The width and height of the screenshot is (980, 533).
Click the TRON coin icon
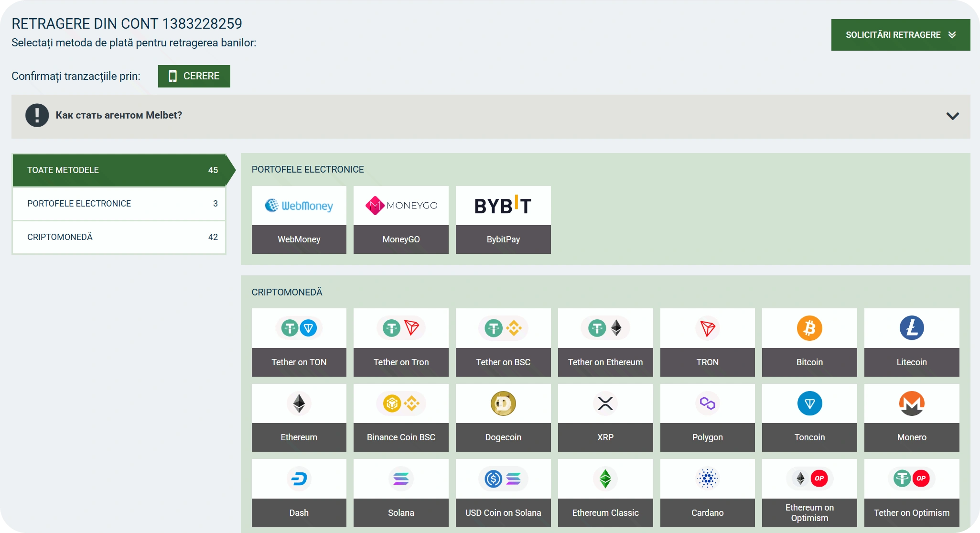pos(708,328)
